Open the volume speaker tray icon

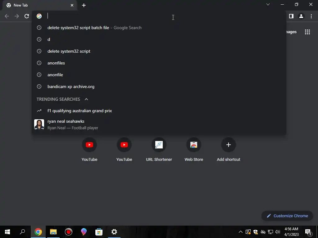click(278, 232)
